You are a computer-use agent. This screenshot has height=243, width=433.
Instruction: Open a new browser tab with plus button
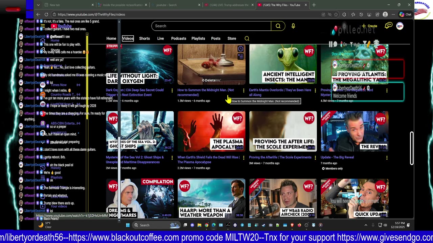(x=314, y=5)
